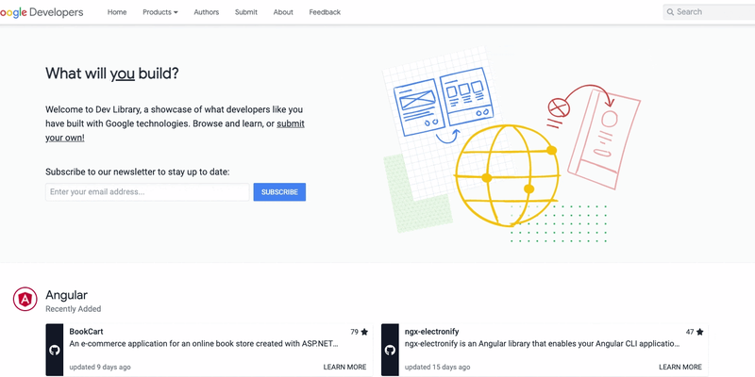Click the 'What will you build?' heading
Viewport: 755px width, 377px height.
[112, 74]
